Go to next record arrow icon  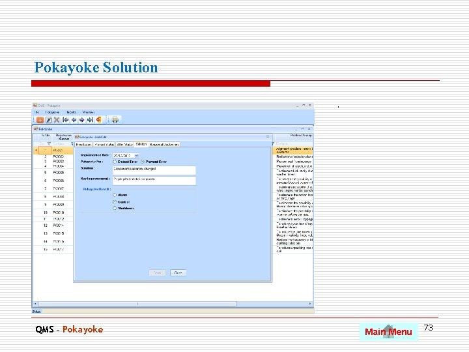(81, 120)
